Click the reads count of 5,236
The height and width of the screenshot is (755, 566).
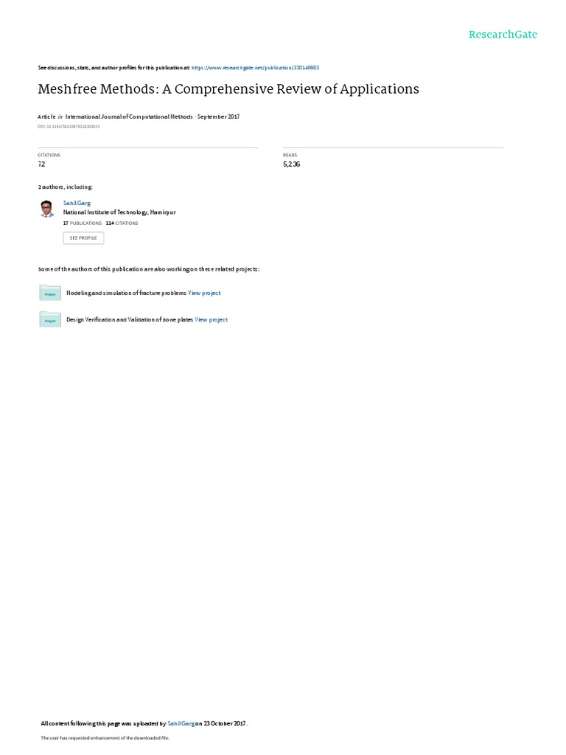pos(292,164)
